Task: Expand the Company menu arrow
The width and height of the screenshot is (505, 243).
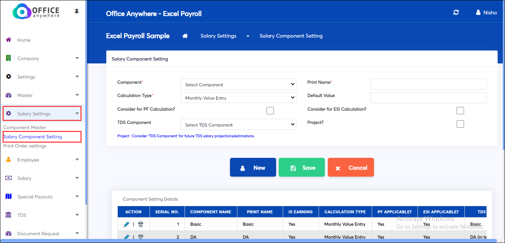Action: tap(77, 58)
